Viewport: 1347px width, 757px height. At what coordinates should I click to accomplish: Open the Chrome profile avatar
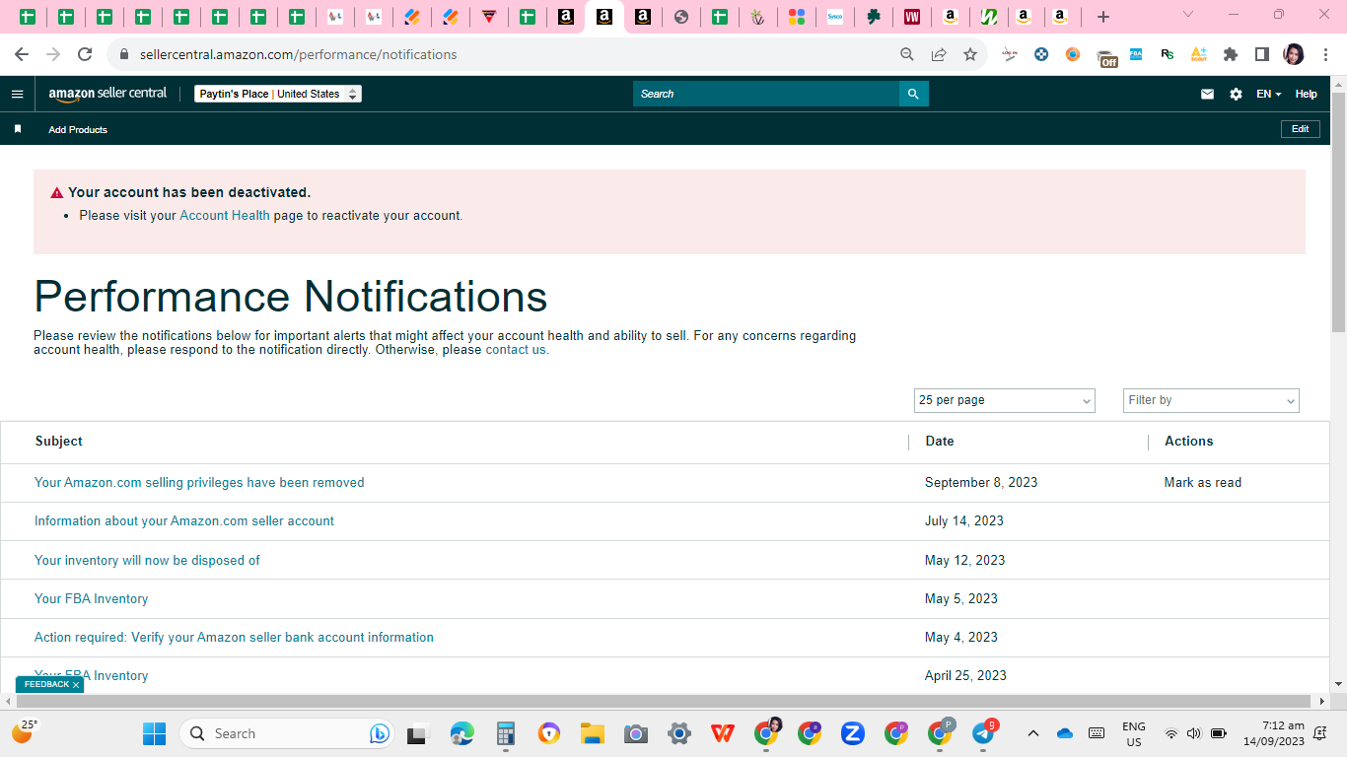click(1294, 54)
